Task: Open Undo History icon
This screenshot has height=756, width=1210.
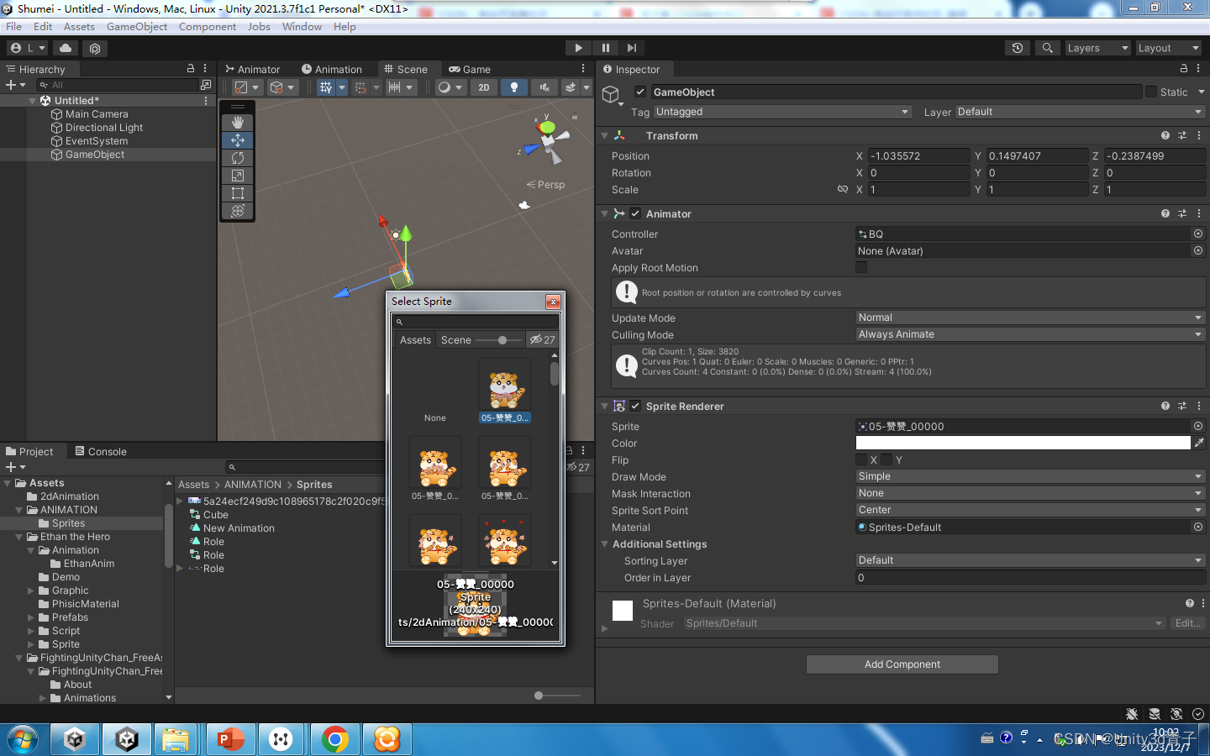Action: pos(1018,48)
